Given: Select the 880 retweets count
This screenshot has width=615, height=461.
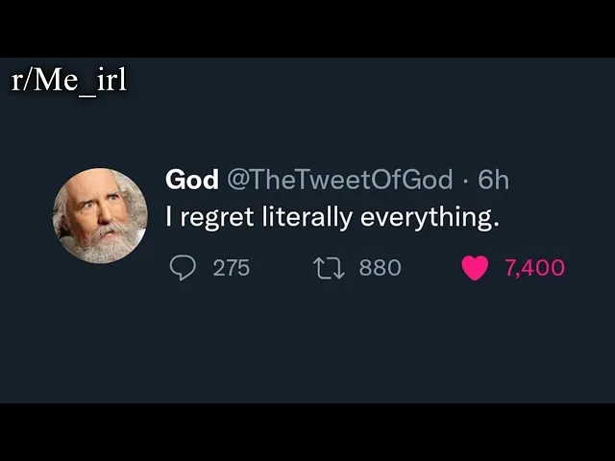Looking at the screenshot, I should (x=381, y=268).
